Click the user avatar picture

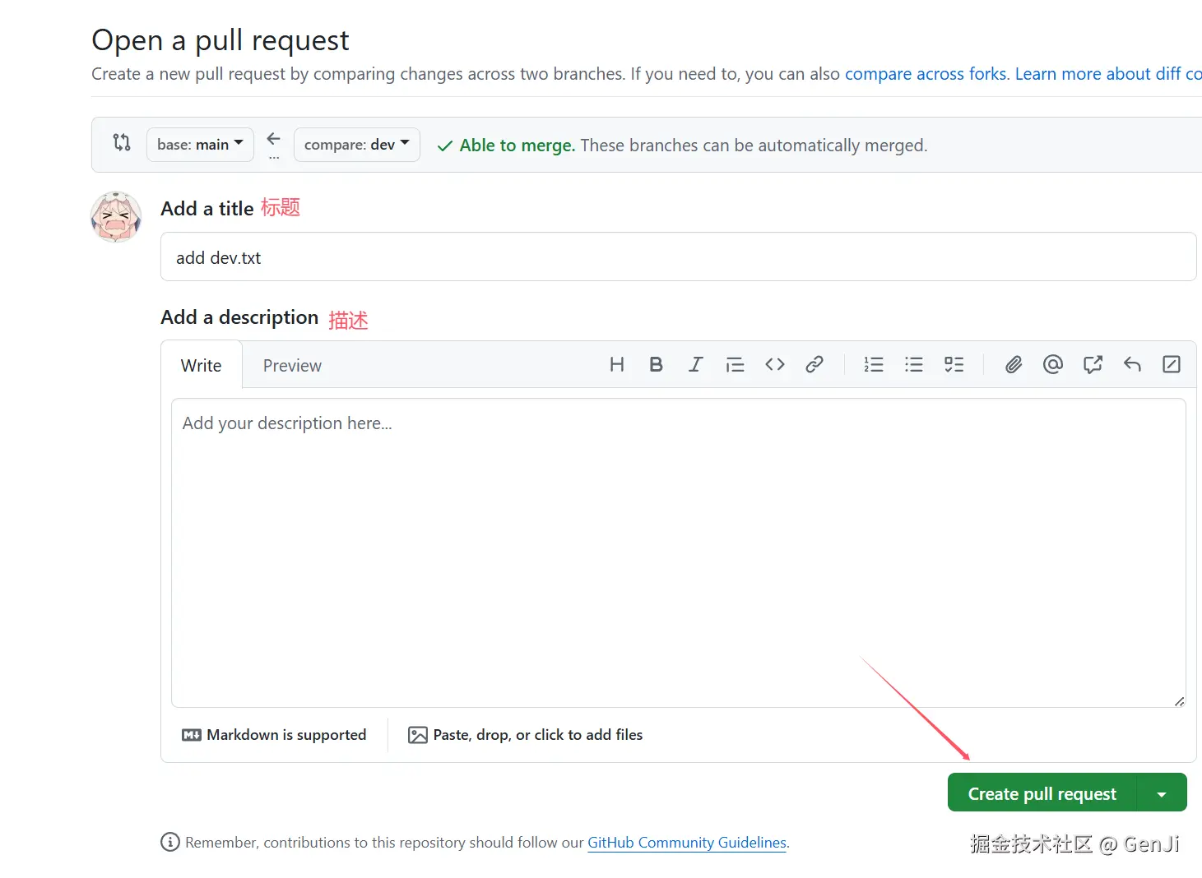(x=116, y=217)
